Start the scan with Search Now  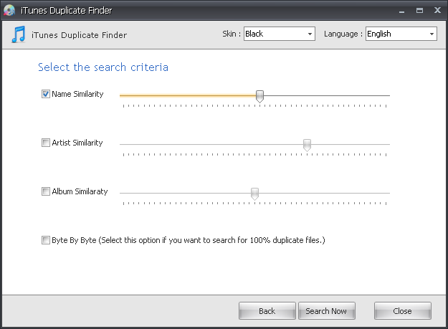click(x=326, y=311)
